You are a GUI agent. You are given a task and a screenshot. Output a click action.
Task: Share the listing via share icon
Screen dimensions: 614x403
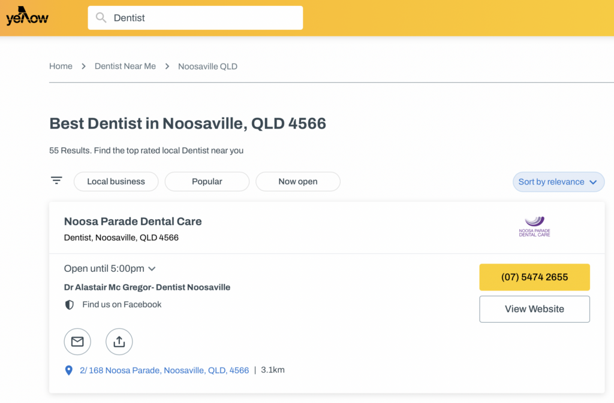pos(119,342)
